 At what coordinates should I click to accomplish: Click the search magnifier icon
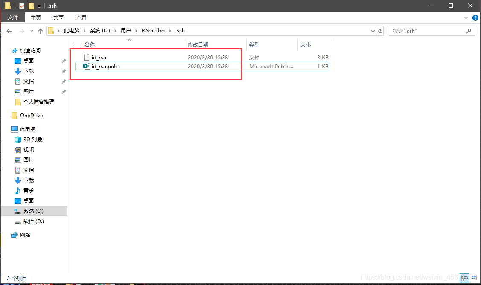pos(469,31)
